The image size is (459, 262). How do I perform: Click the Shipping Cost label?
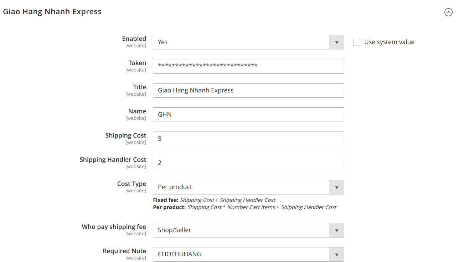tap(126, 135)
